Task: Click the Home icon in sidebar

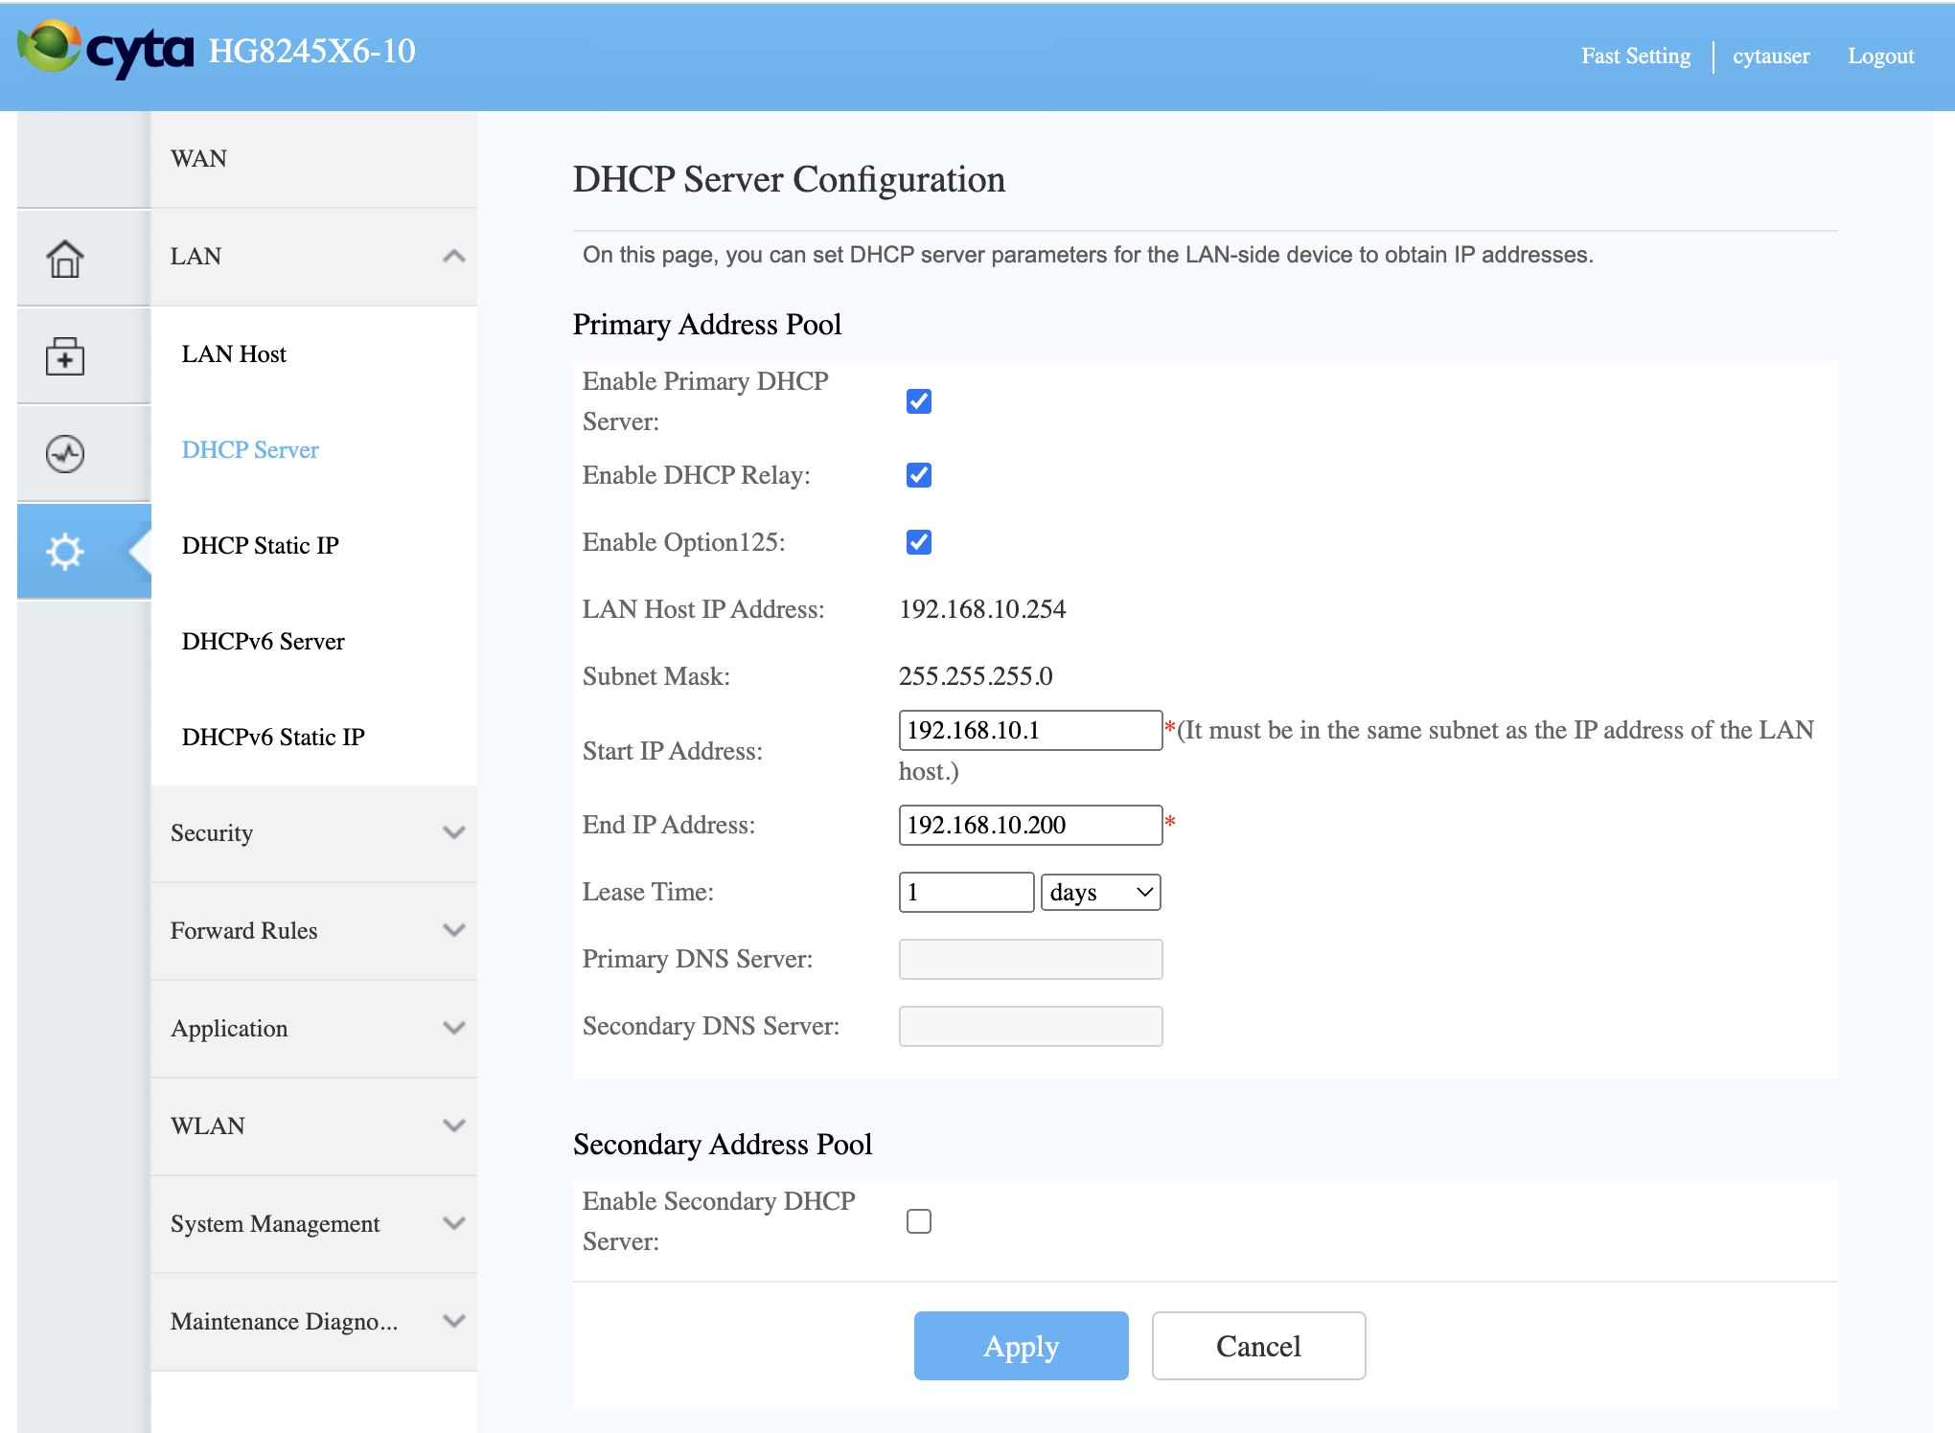Action: (65, 258)
